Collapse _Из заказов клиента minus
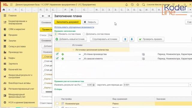 point(80,59)
